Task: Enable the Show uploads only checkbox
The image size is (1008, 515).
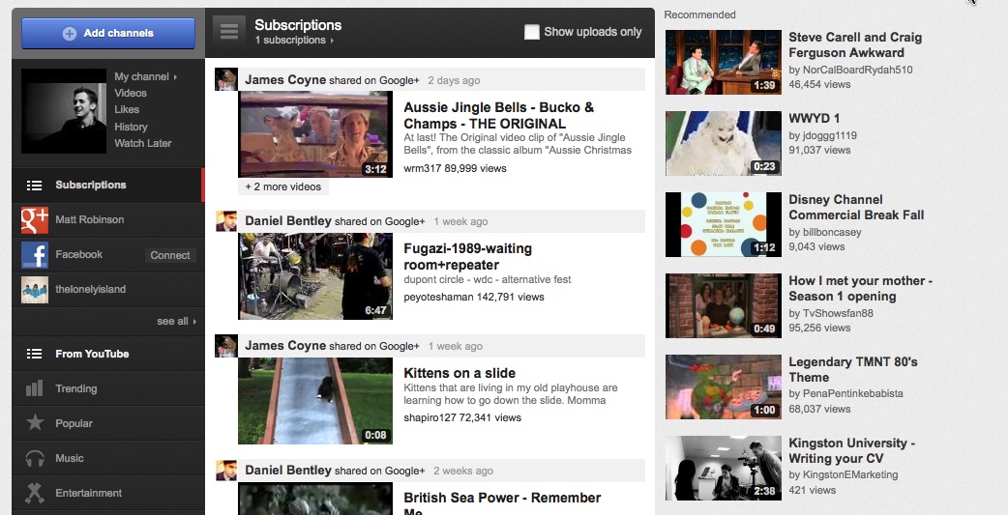Action: (531, 32)
